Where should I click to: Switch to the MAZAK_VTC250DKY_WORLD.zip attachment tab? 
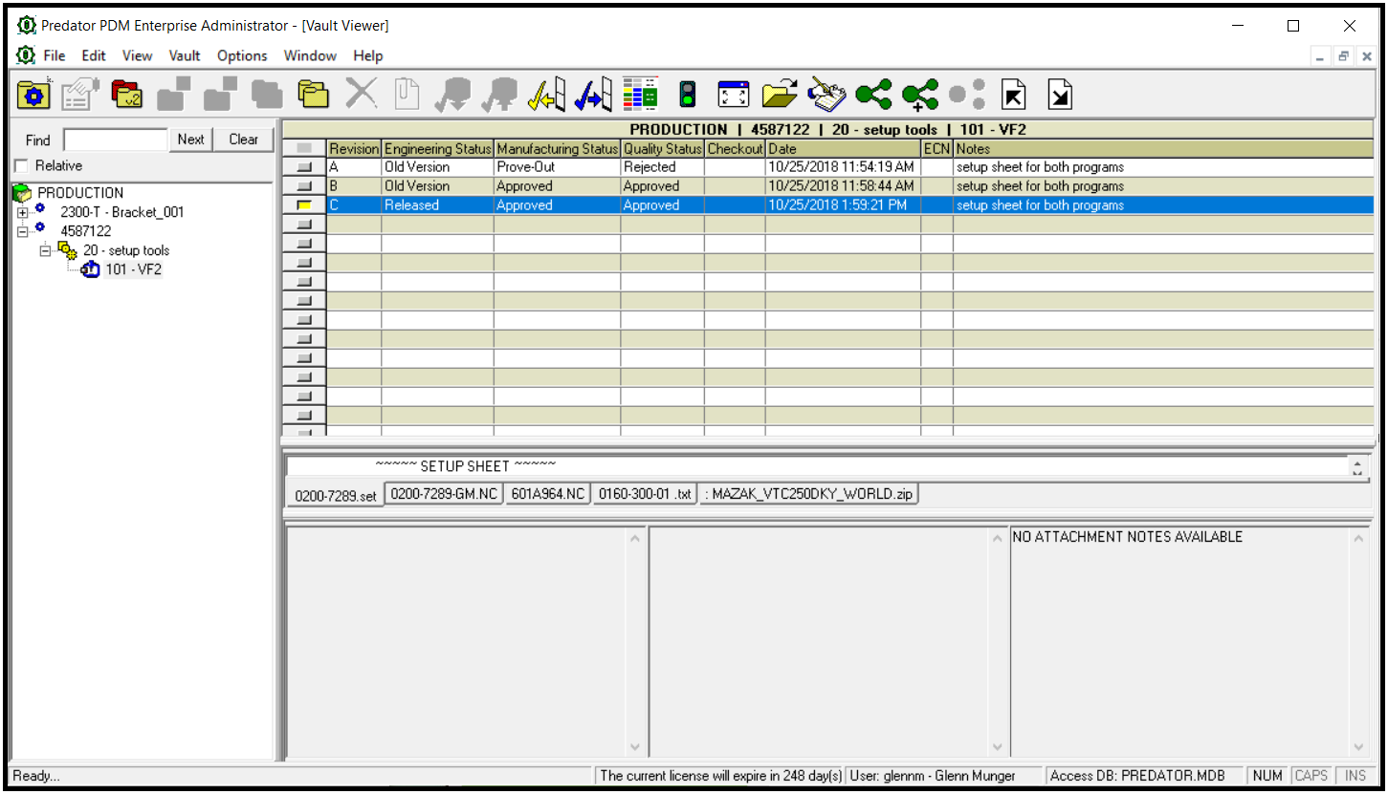point(809,494)
